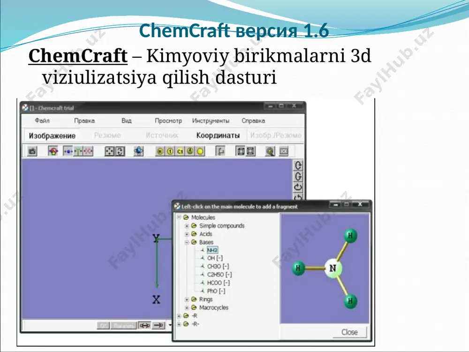469x352 pixels.
Task: Switch to the Координаты tab
Action: coord(218,135)
